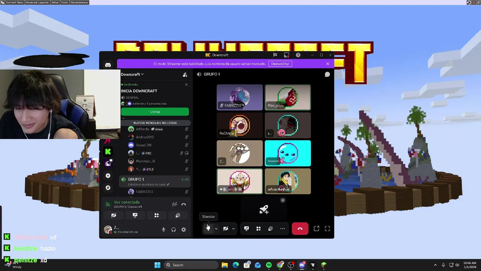The width and height of the screenshot is (481, 271).
Task: Pop out the voice call window
Action: tap(316, 228)
